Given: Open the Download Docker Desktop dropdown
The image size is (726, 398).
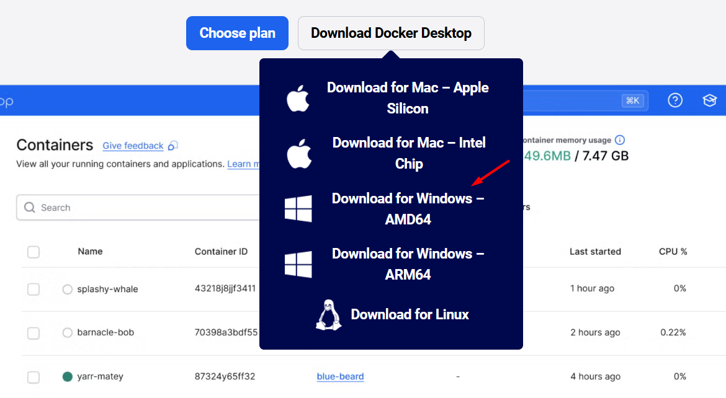Looking at the screenshot, I should tap(391, 33).
